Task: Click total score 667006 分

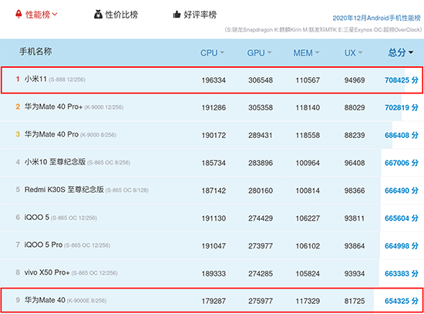Action: 402,163
